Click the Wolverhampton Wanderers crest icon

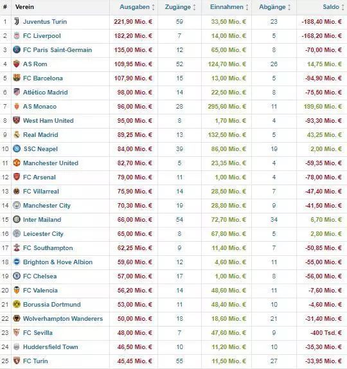[x=17, y=318]
